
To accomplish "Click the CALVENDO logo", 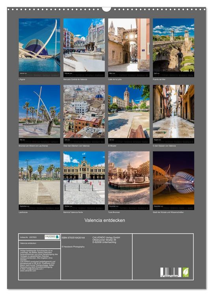I will [52, 237].
